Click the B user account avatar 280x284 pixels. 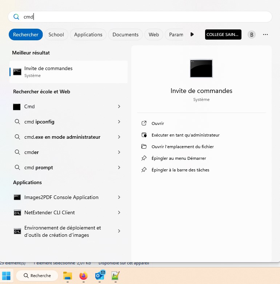pos(251,35)
